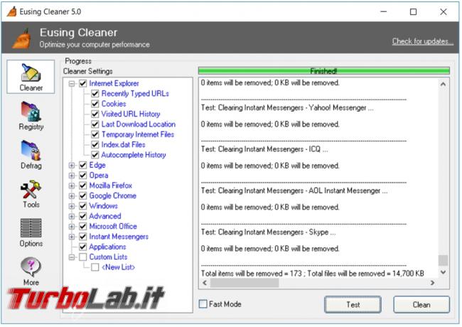The height and width of the screenshot is (327, 462).
Task: Expand the Windows tree node
Action: (x=72, y=206)
